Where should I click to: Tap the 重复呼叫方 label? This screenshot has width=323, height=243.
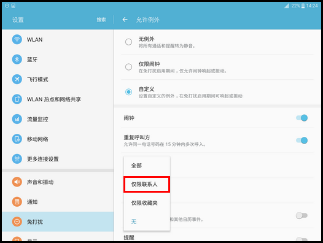pyautogui.click(x=137, y=137)
